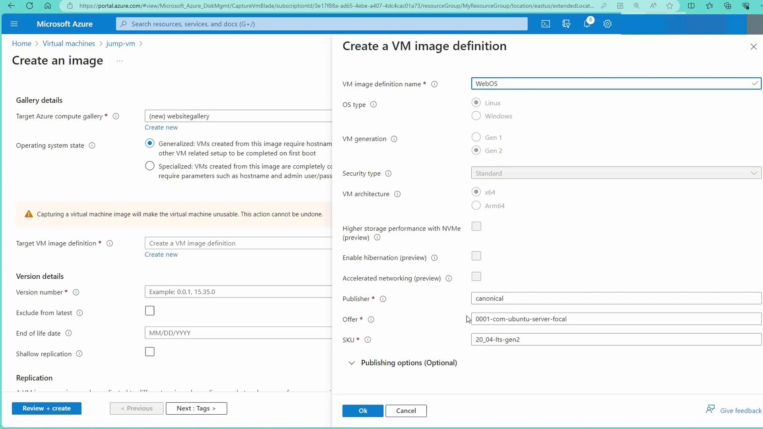Open browser collections icon
This screenshot has width=763, height=429.
(x=728, y=6)
